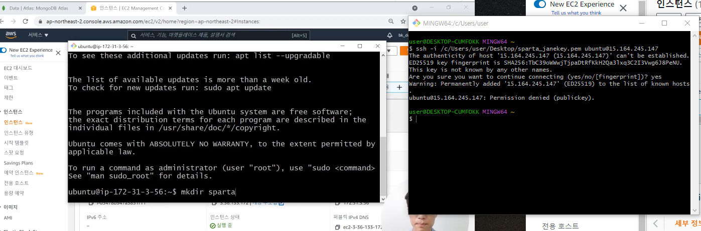Screen dimensions: 701x231
Task: Click the ubuntu terminal scrollbar up arrow
Action: click(383, 54)
